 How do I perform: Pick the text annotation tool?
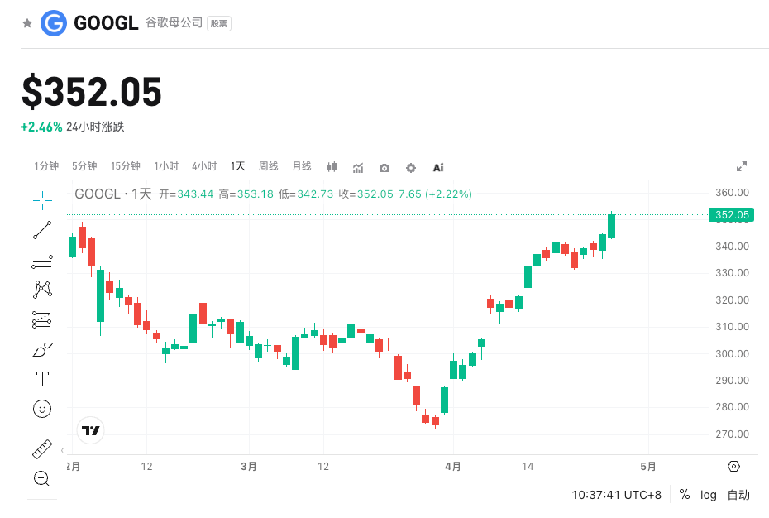coord(42,379)
